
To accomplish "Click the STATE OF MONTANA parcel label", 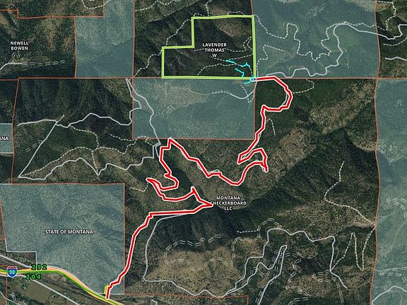I will pos(69,232).
